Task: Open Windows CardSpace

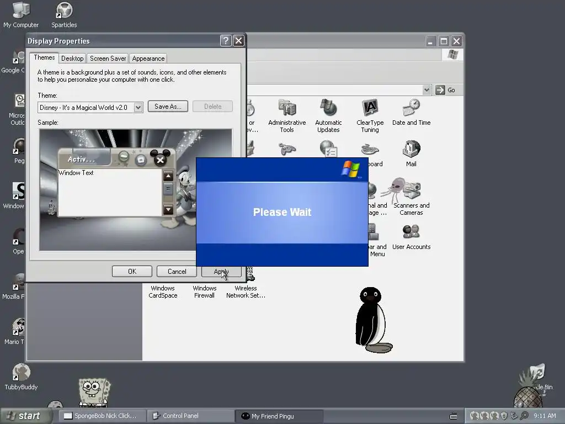Action: [x=163, y=291]
